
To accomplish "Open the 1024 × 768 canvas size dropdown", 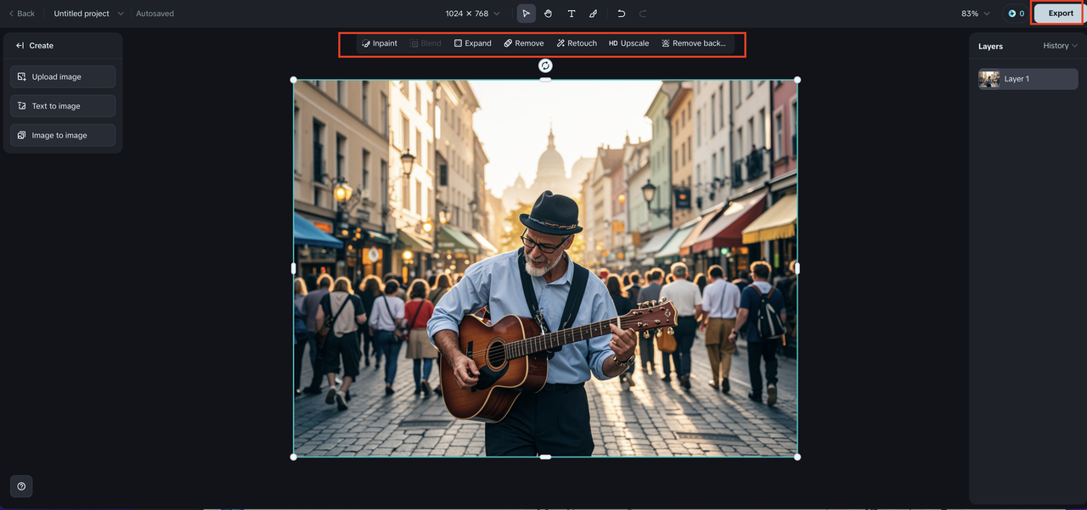I will (x=472, y=14).
